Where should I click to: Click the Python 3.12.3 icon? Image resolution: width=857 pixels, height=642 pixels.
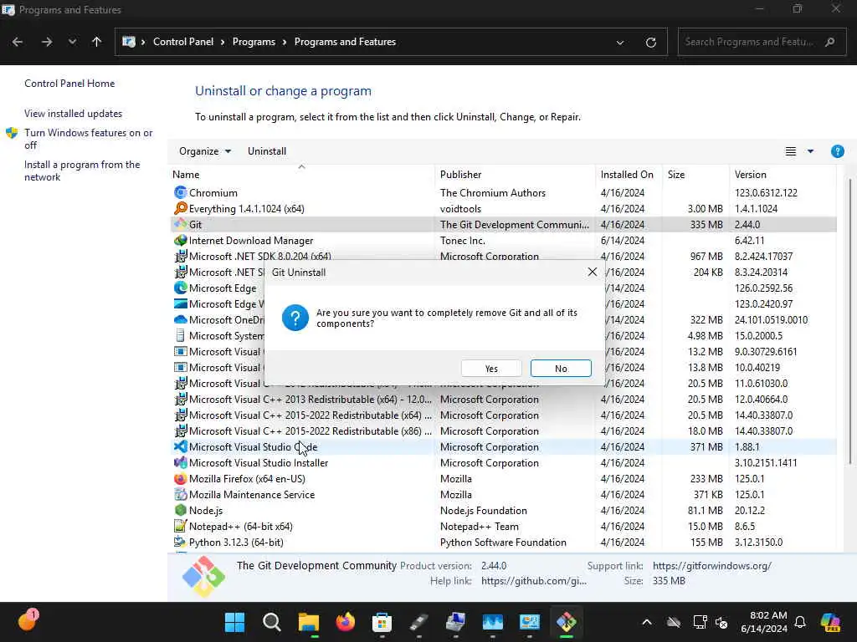point(181,542)
